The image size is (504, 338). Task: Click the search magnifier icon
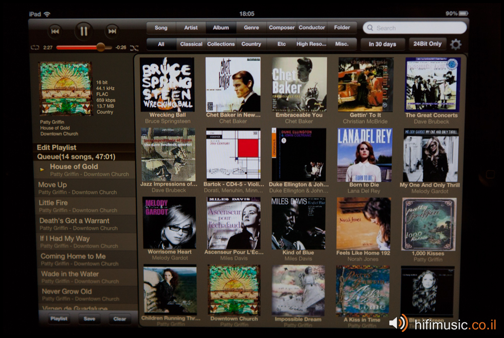(x=370, y=28)
